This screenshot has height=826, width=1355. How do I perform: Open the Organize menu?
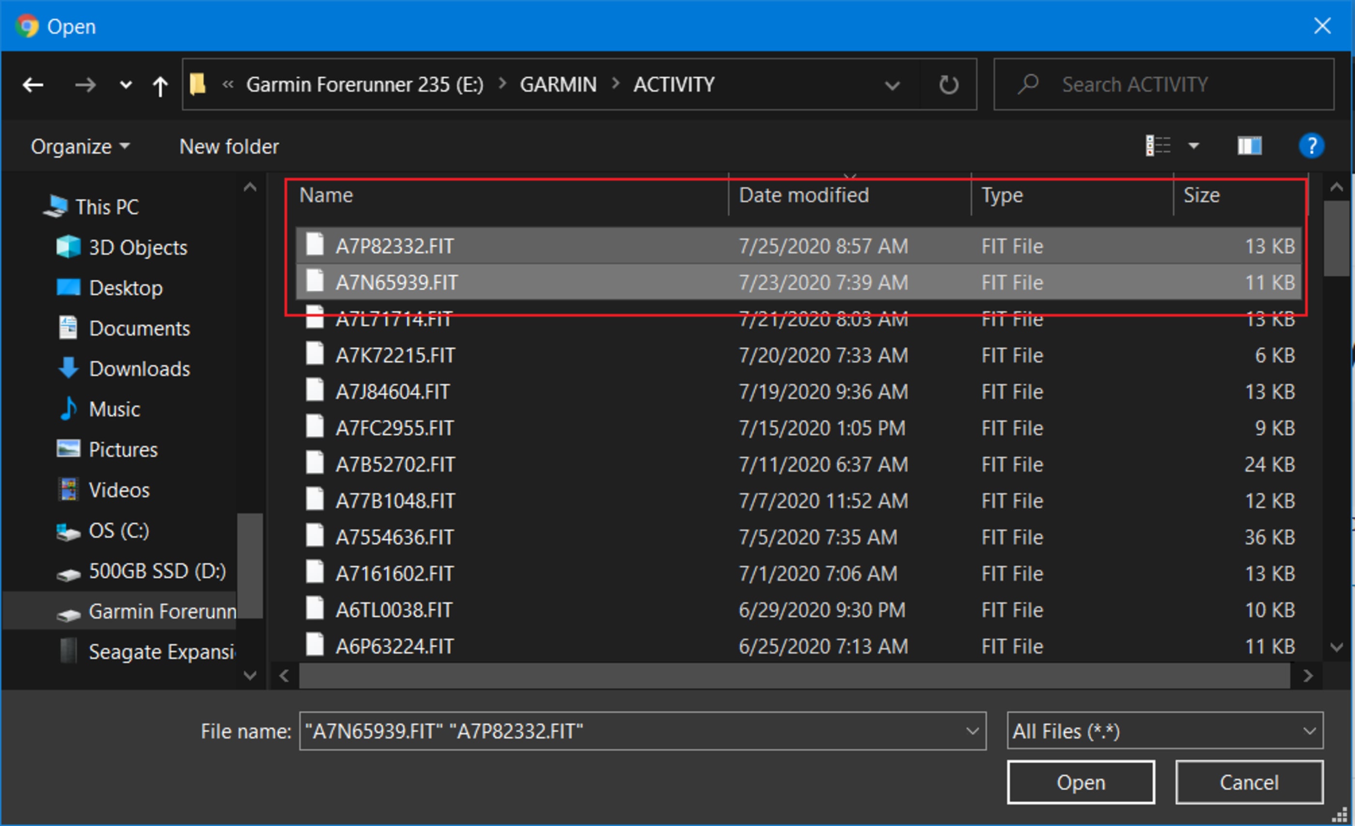80,146
